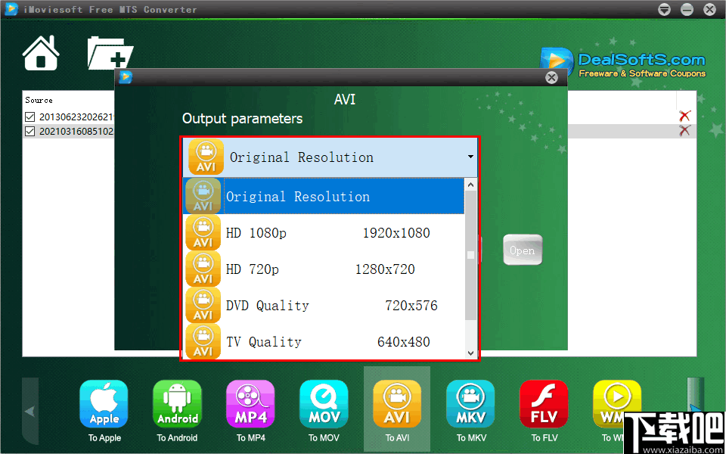Screen dimensions: 726x454
Task: Click the To FLV flash format icon
Action: 544,403
